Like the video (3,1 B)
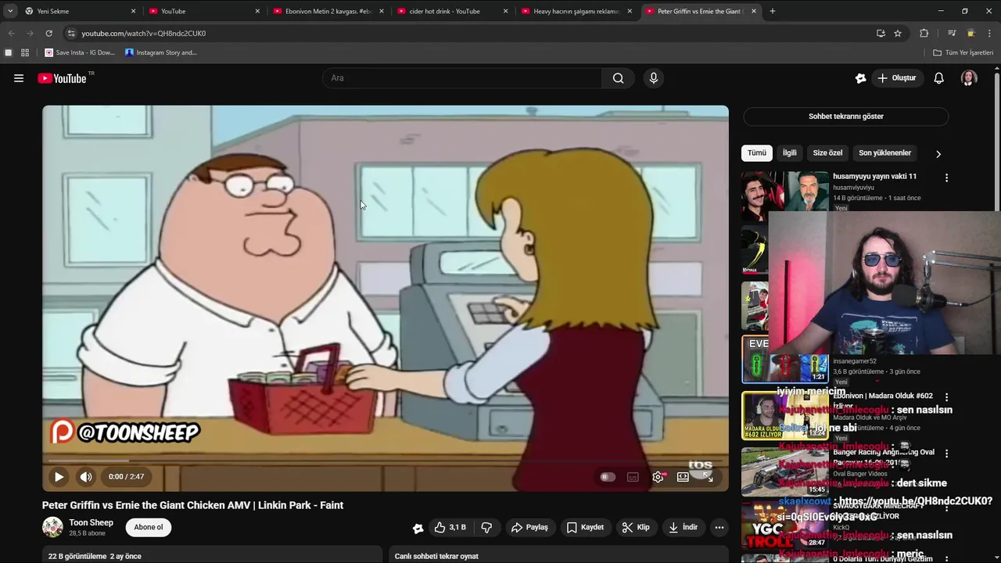This screenshot has width=1001, height=563. tap(449, 528)
